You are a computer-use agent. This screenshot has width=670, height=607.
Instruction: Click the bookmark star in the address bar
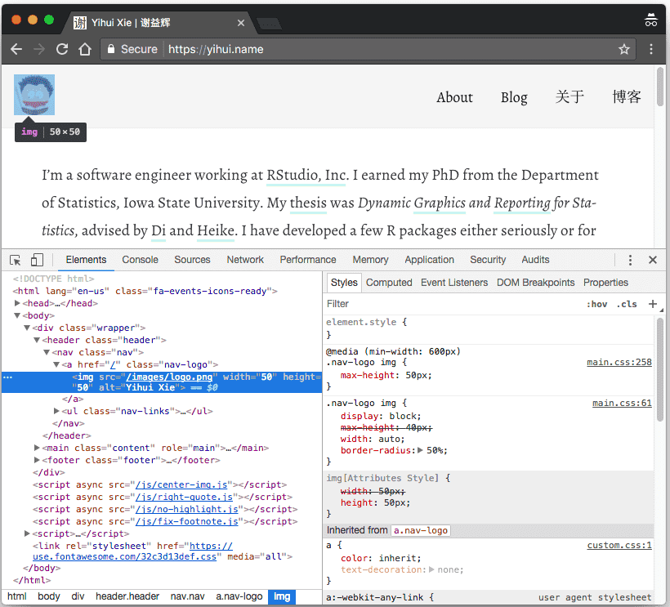[624, 49]
